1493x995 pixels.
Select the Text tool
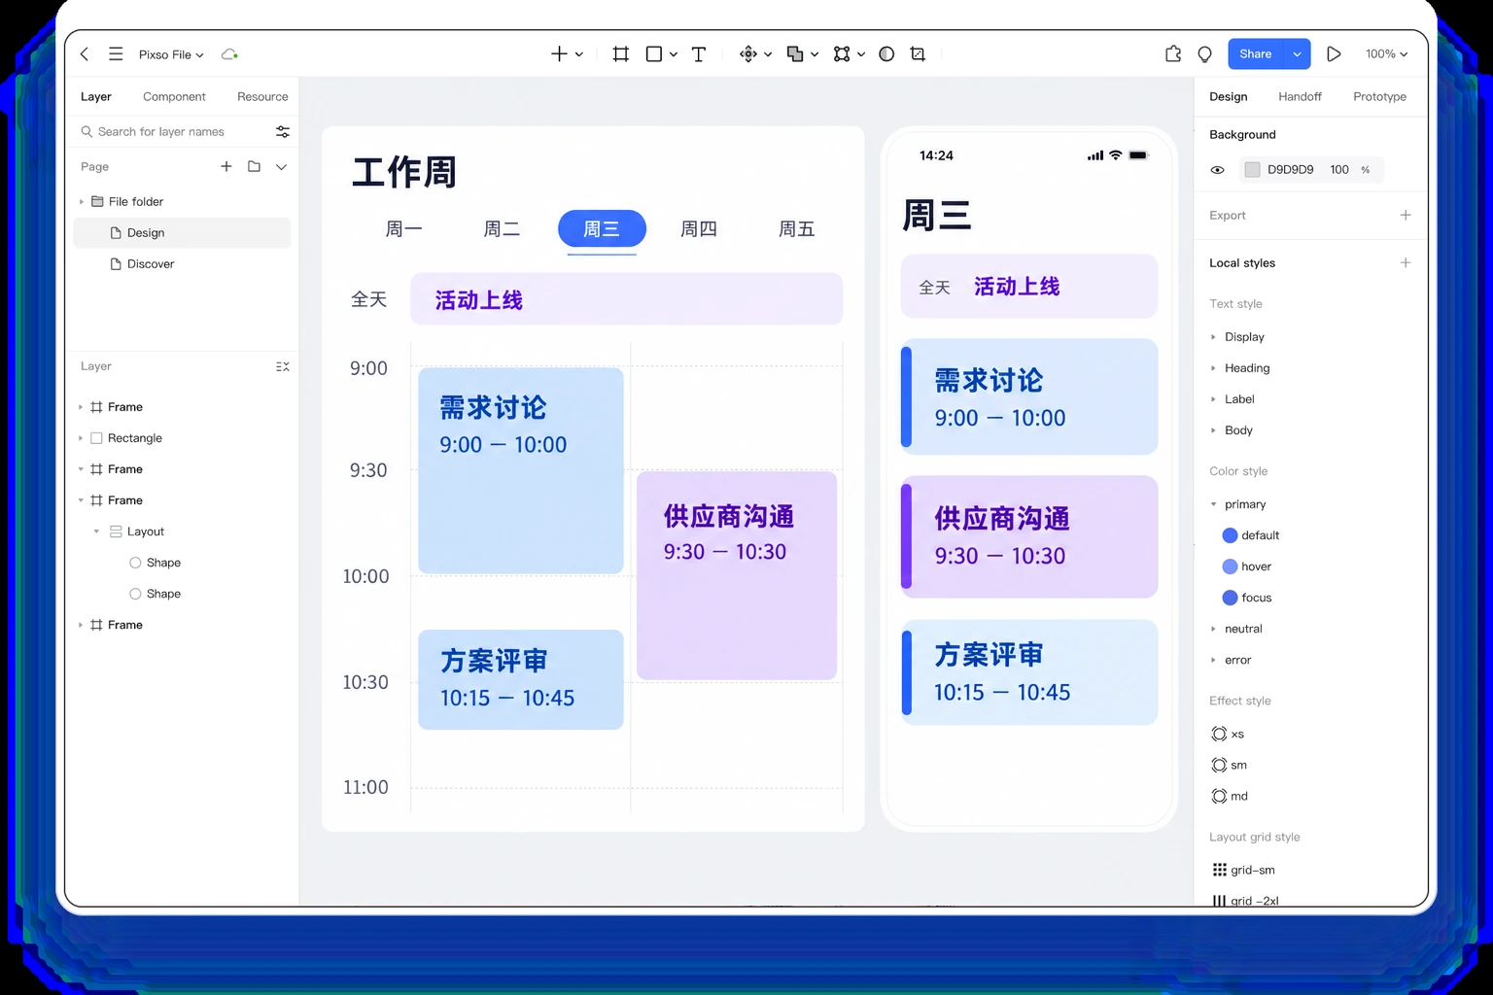coord(699,54)
